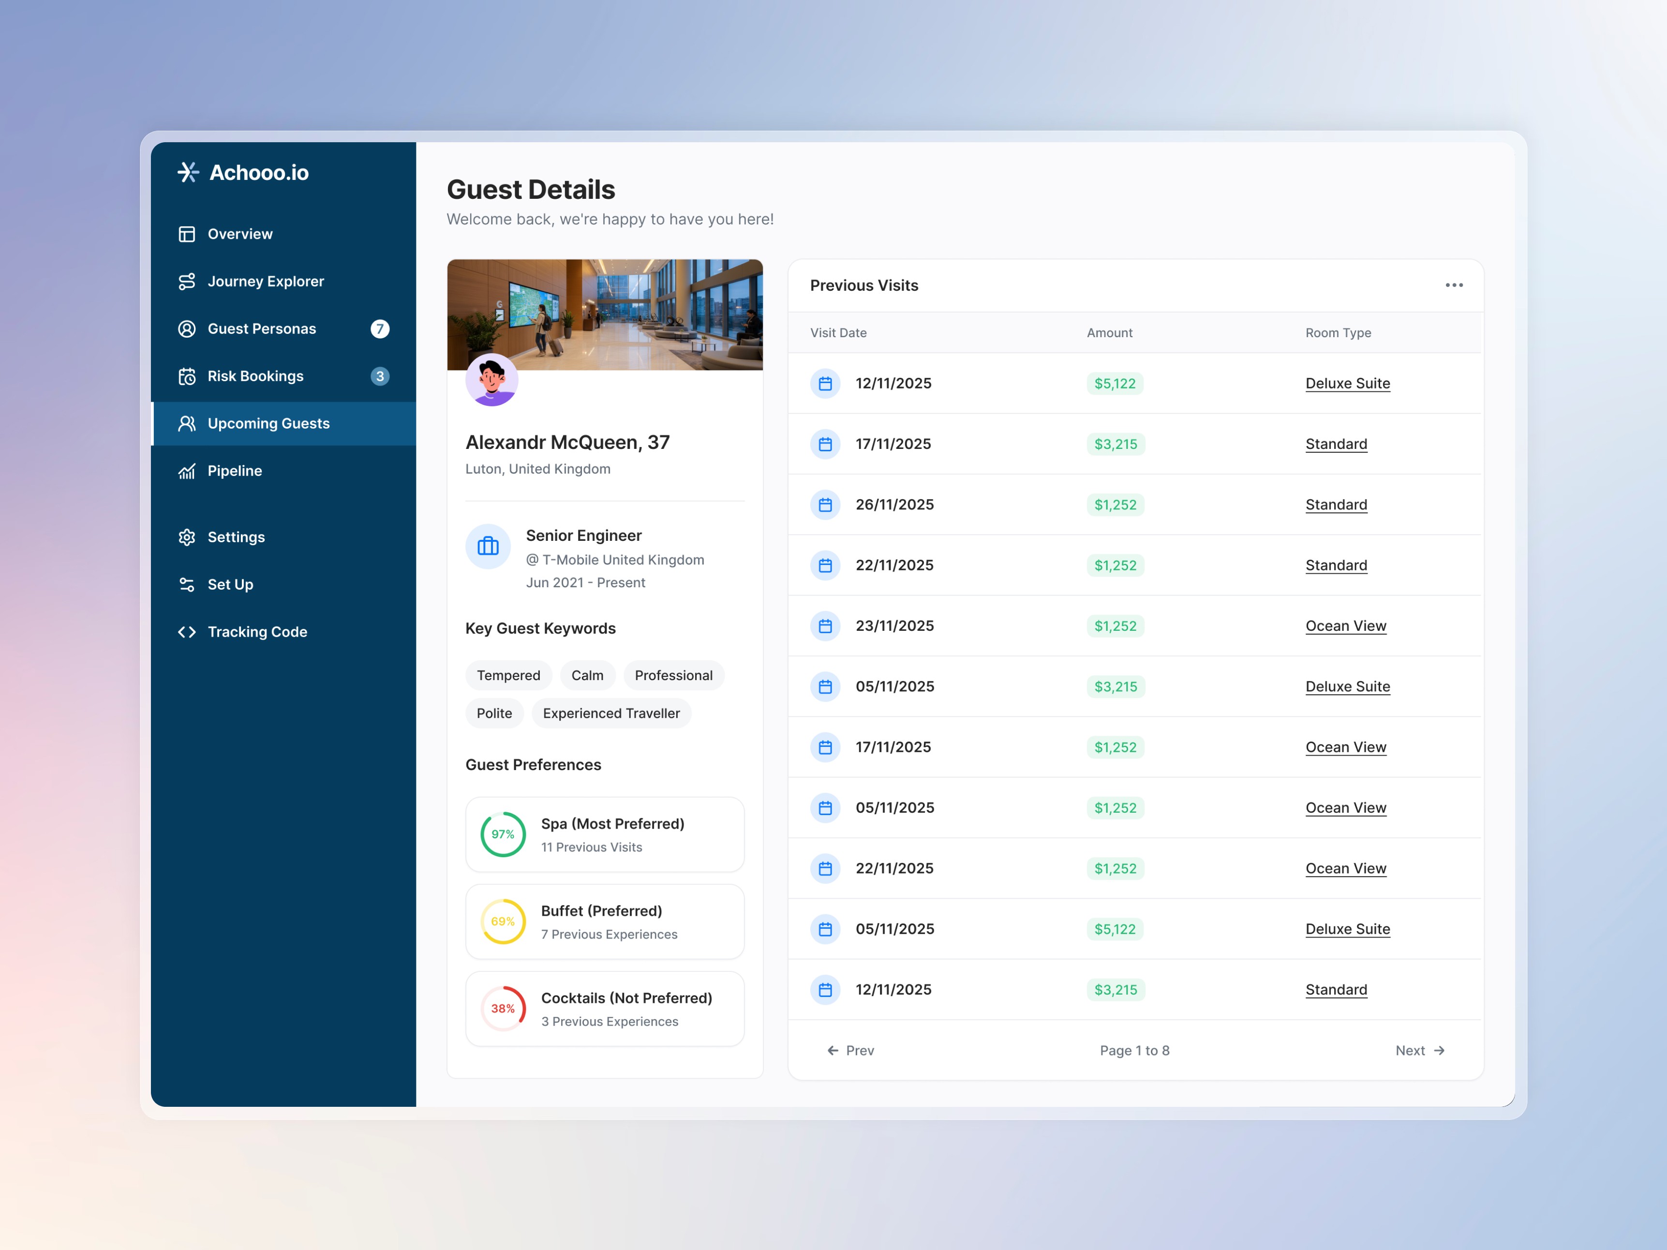Click the Journey Explorer route icon
This screenshot has width=1667, height=1250.
coord(187,282)
